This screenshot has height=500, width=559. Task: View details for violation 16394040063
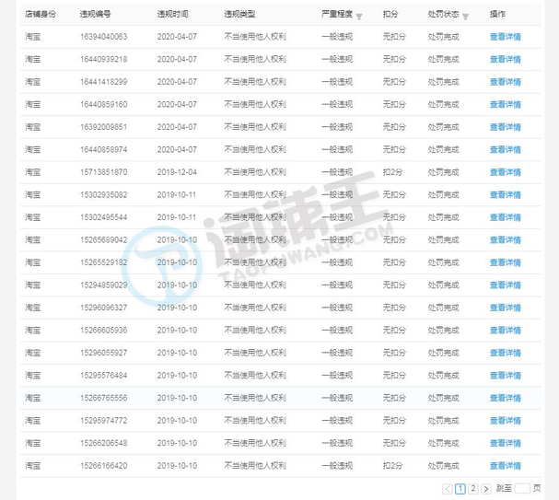point(505,37)
